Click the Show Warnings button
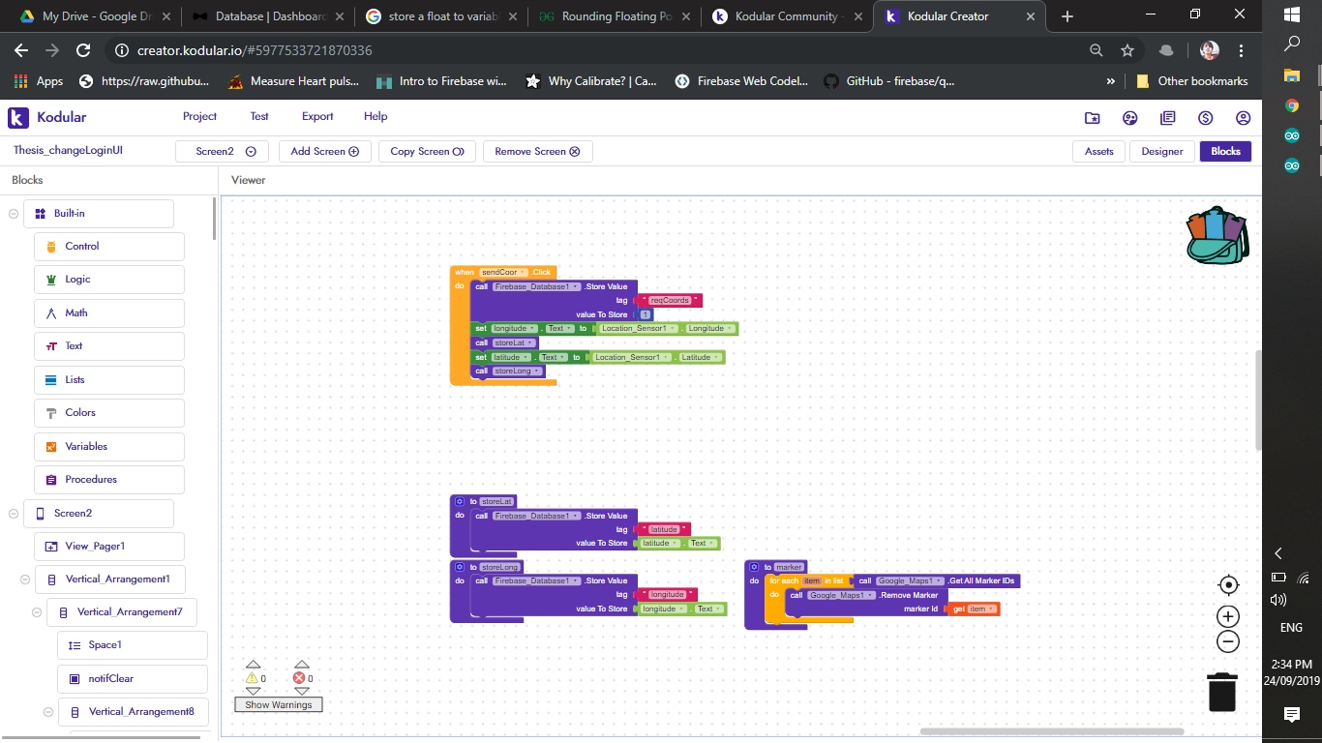The height and width of the screenshot is (743, 1322). tap(278, 704)
